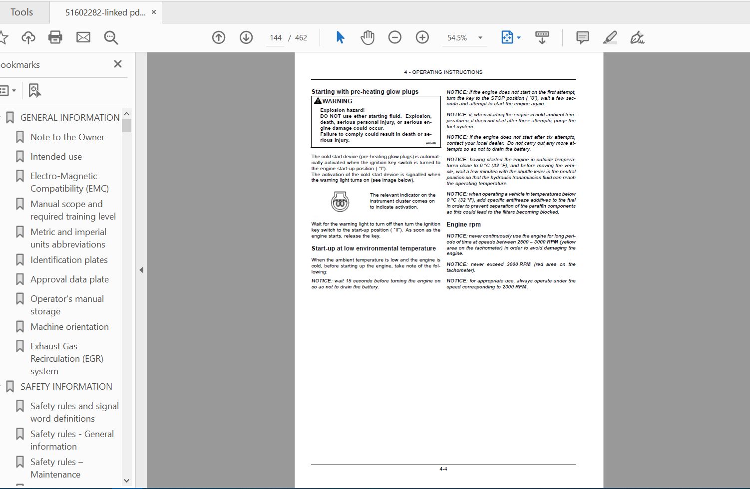Open Electro-Magnetic Compatibility (EMC) bookmark
The height and width of the screenshot is (489, 750).
tap(69, 182)
